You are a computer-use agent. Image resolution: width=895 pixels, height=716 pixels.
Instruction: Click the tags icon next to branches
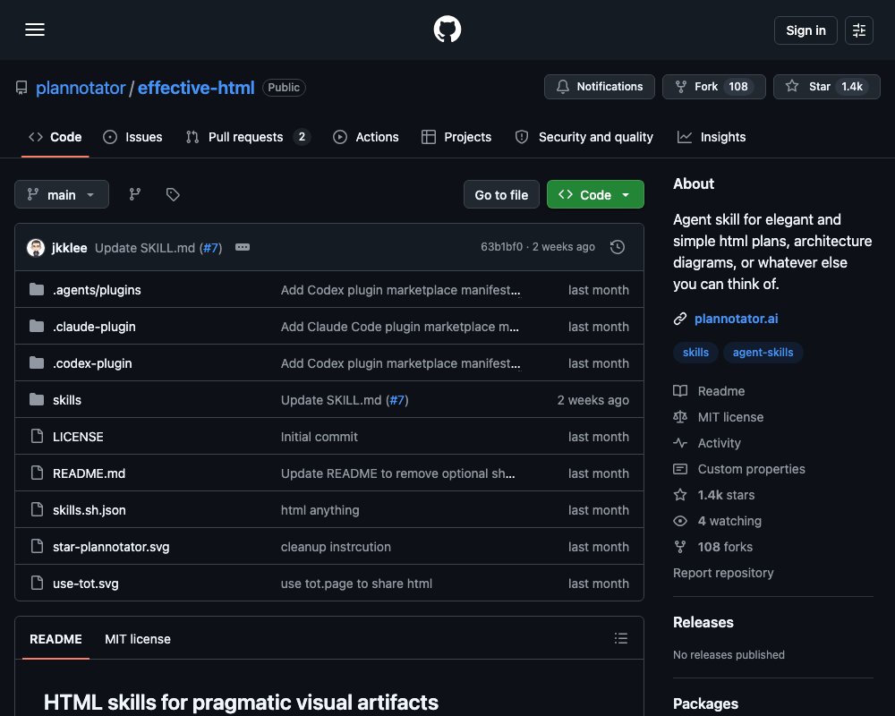[x=173, y=195]
